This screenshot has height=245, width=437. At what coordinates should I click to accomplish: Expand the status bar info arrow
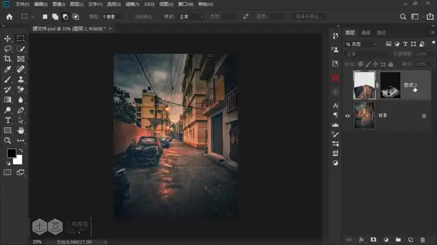point(105,242)
